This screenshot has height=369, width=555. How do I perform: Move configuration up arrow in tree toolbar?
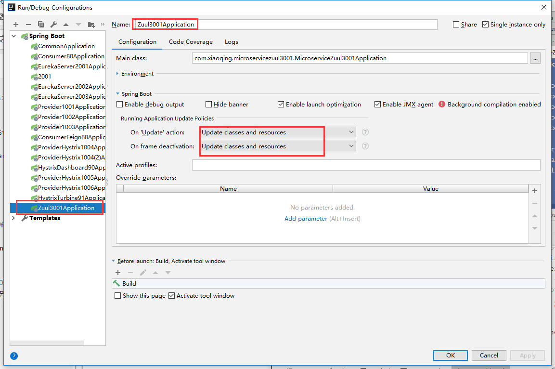(66, 25)
